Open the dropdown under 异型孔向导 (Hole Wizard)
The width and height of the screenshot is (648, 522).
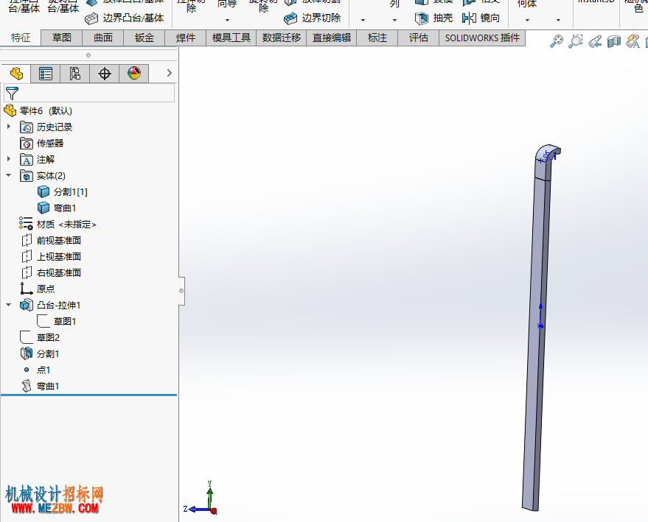227,20
